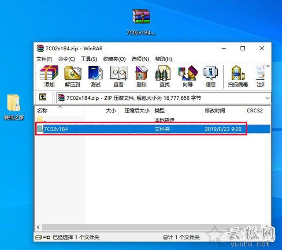This screenshot has width=282, height=250.
Task: Maximize the WinRAR window
Action: click(243, 48)
